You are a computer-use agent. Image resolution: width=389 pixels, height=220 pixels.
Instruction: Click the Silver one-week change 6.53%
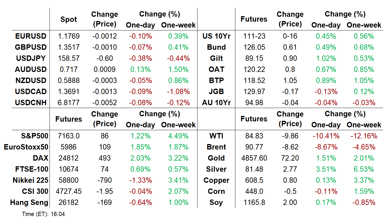(364, 169)
